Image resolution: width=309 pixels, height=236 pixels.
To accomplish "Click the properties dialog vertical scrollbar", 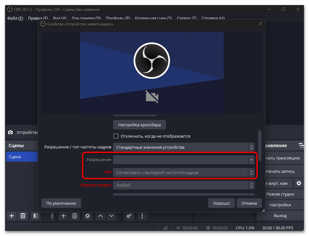I will (260, 146).
